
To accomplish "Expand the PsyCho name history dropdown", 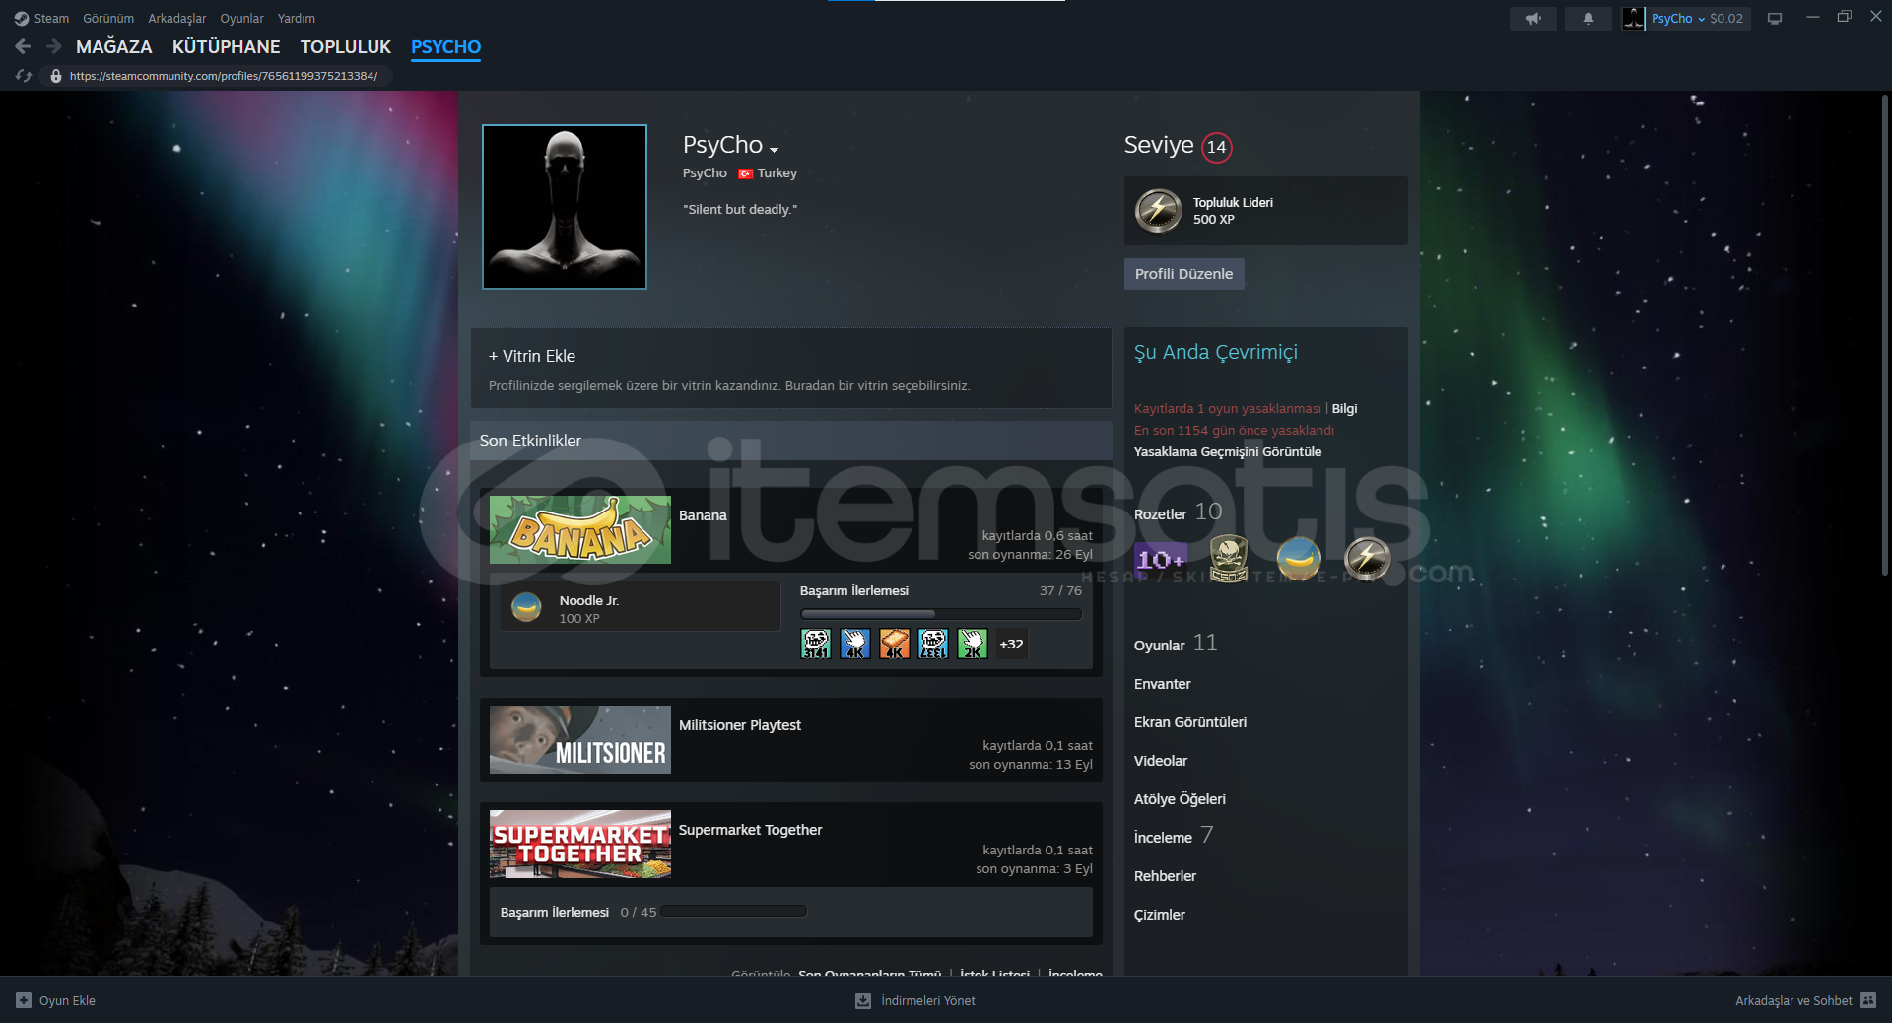I will pyautogui.click(x=775, y=150).
